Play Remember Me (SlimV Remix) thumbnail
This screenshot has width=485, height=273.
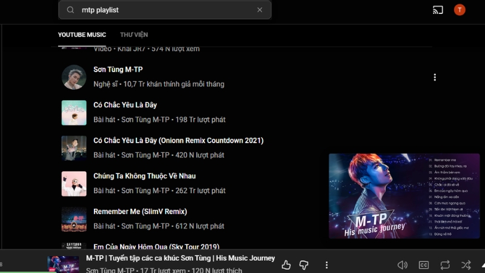tap(74, 220)
